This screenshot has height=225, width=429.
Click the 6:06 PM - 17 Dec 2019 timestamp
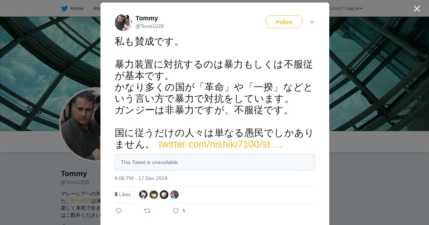[x=141, y=178]
